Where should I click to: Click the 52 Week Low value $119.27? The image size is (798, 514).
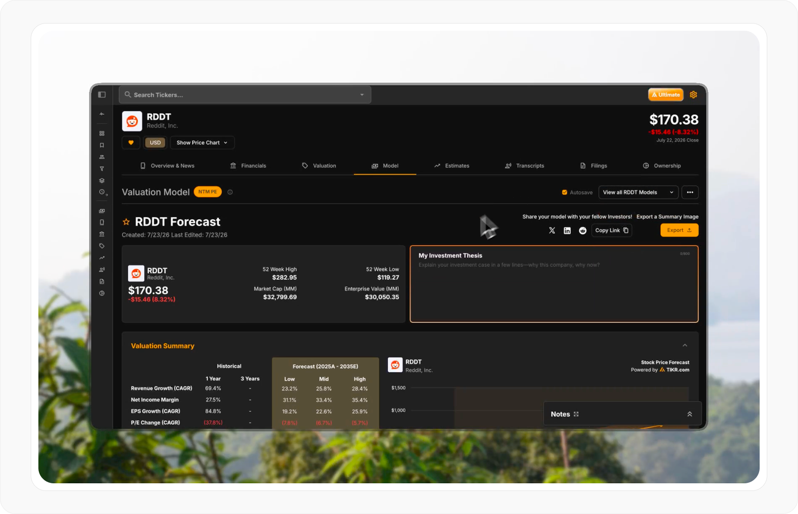click(388, 277)
